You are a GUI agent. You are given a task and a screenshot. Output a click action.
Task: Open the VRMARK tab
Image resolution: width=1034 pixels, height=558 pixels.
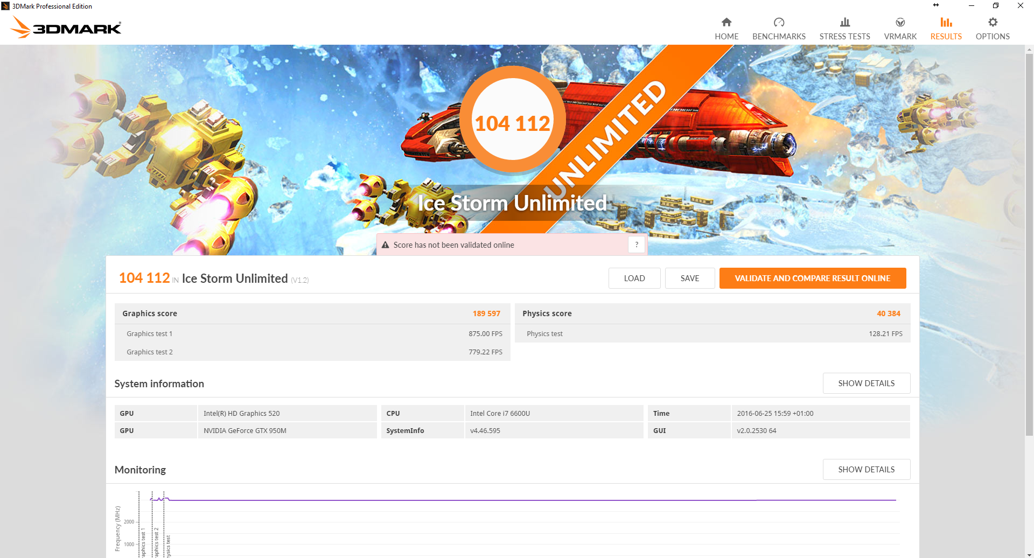900,29
